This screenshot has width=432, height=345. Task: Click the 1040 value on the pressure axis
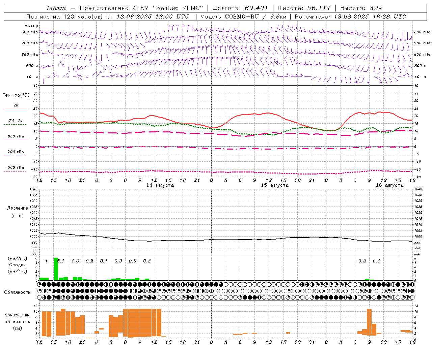[33, 189]
